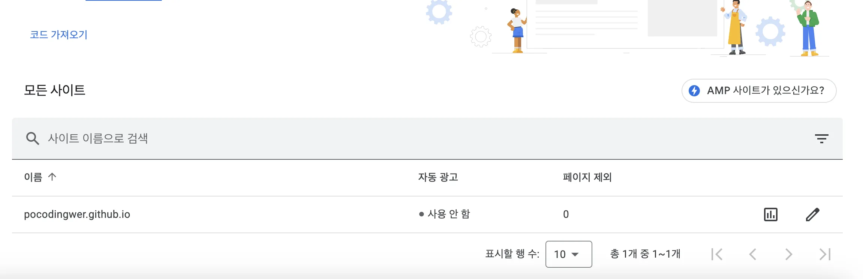The height and width of the screenshot is (279, 863).
Task: Click the dropdown arrow beside 10
Action: click(x=575, y=254)
